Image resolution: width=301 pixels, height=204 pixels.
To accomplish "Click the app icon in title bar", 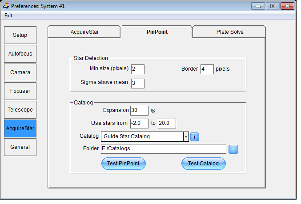I will (x=6, y=6).
